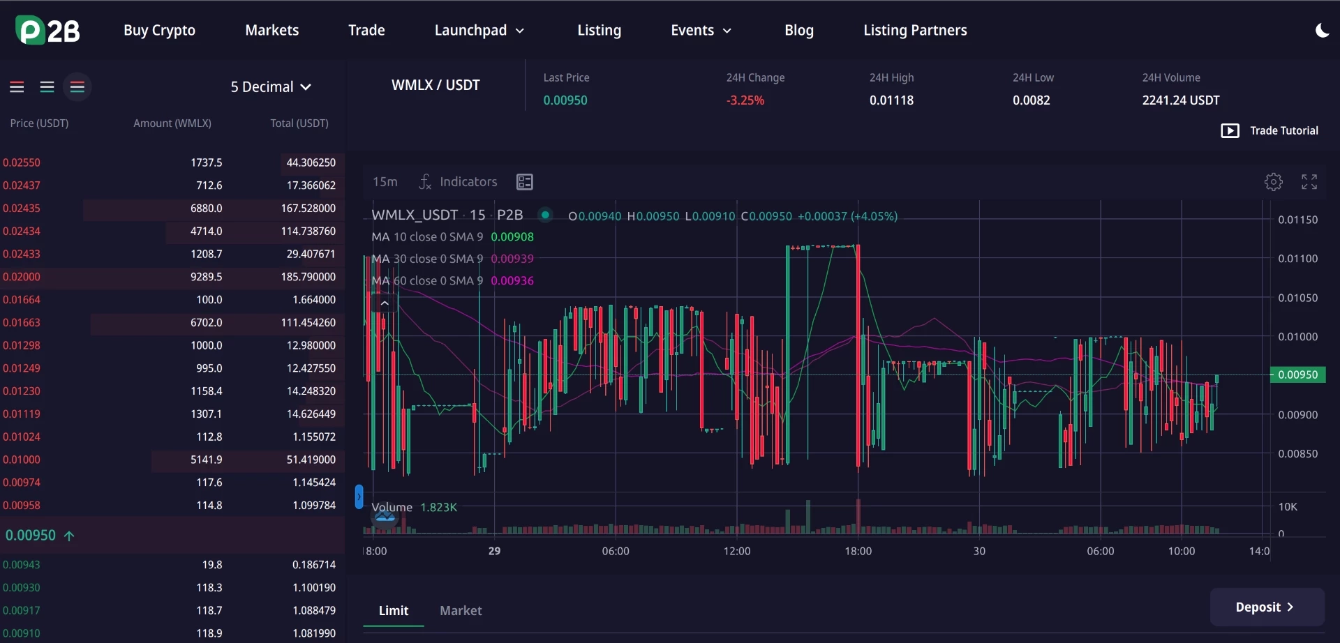Click the Trade Tutorial video icon
This screenshot has width=1340, height=643.
1230,130
